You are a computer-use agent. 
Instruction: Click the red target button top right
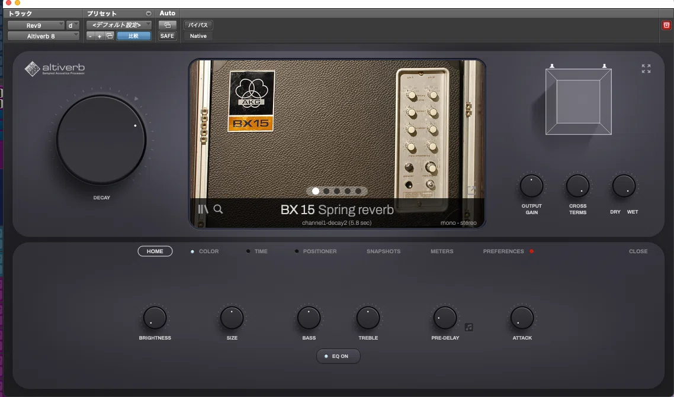click(666, 25)
